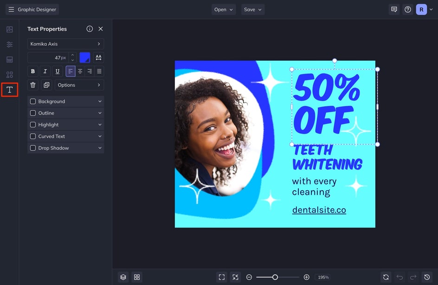Click the rotate handle above selected text
438x285 pixels.
335,61
